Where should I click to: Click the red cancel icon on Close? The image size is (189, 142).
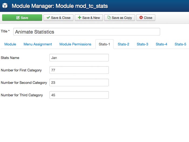[x=141, y=18]
